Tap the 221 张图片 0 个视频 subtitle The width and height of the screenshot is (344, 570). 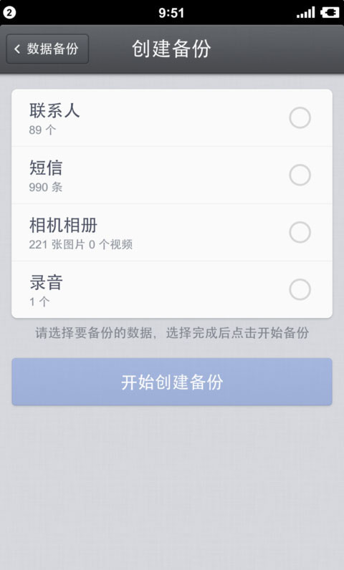click(x=81, y=244)
